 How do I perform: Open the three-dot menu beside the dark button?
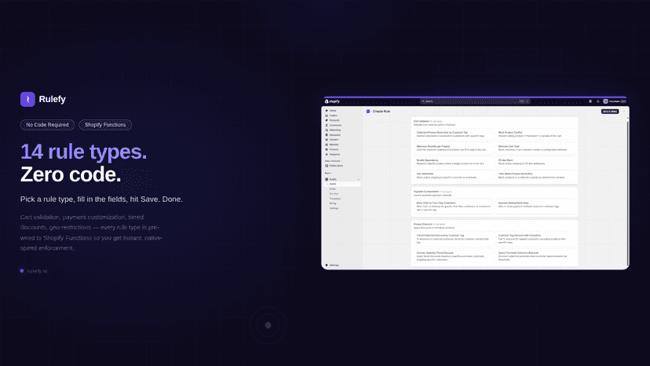click(623, 112)
